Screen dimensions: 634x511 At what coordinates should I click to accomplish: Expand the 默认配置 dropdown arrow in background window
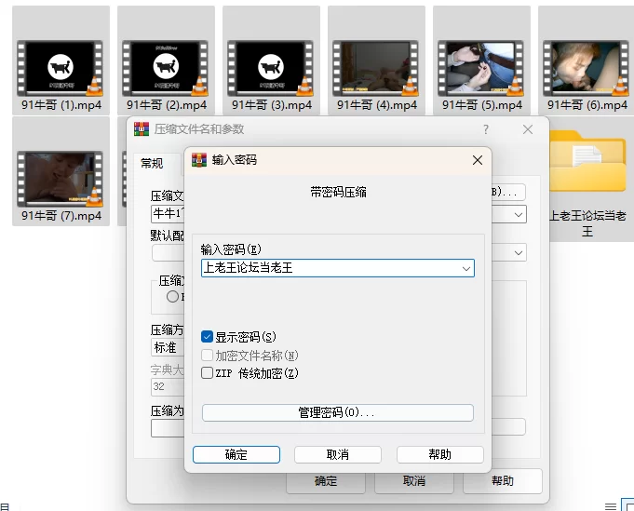[519, 252]
